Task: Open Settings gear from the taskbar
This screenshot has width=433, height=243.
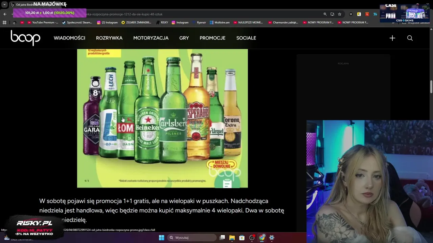Action: 272,238
